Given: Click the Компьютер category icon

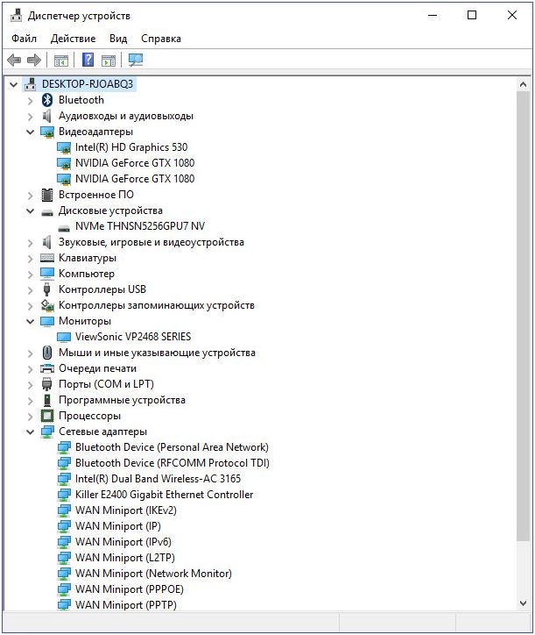Looking at the screenshot, I should (47, 274).
